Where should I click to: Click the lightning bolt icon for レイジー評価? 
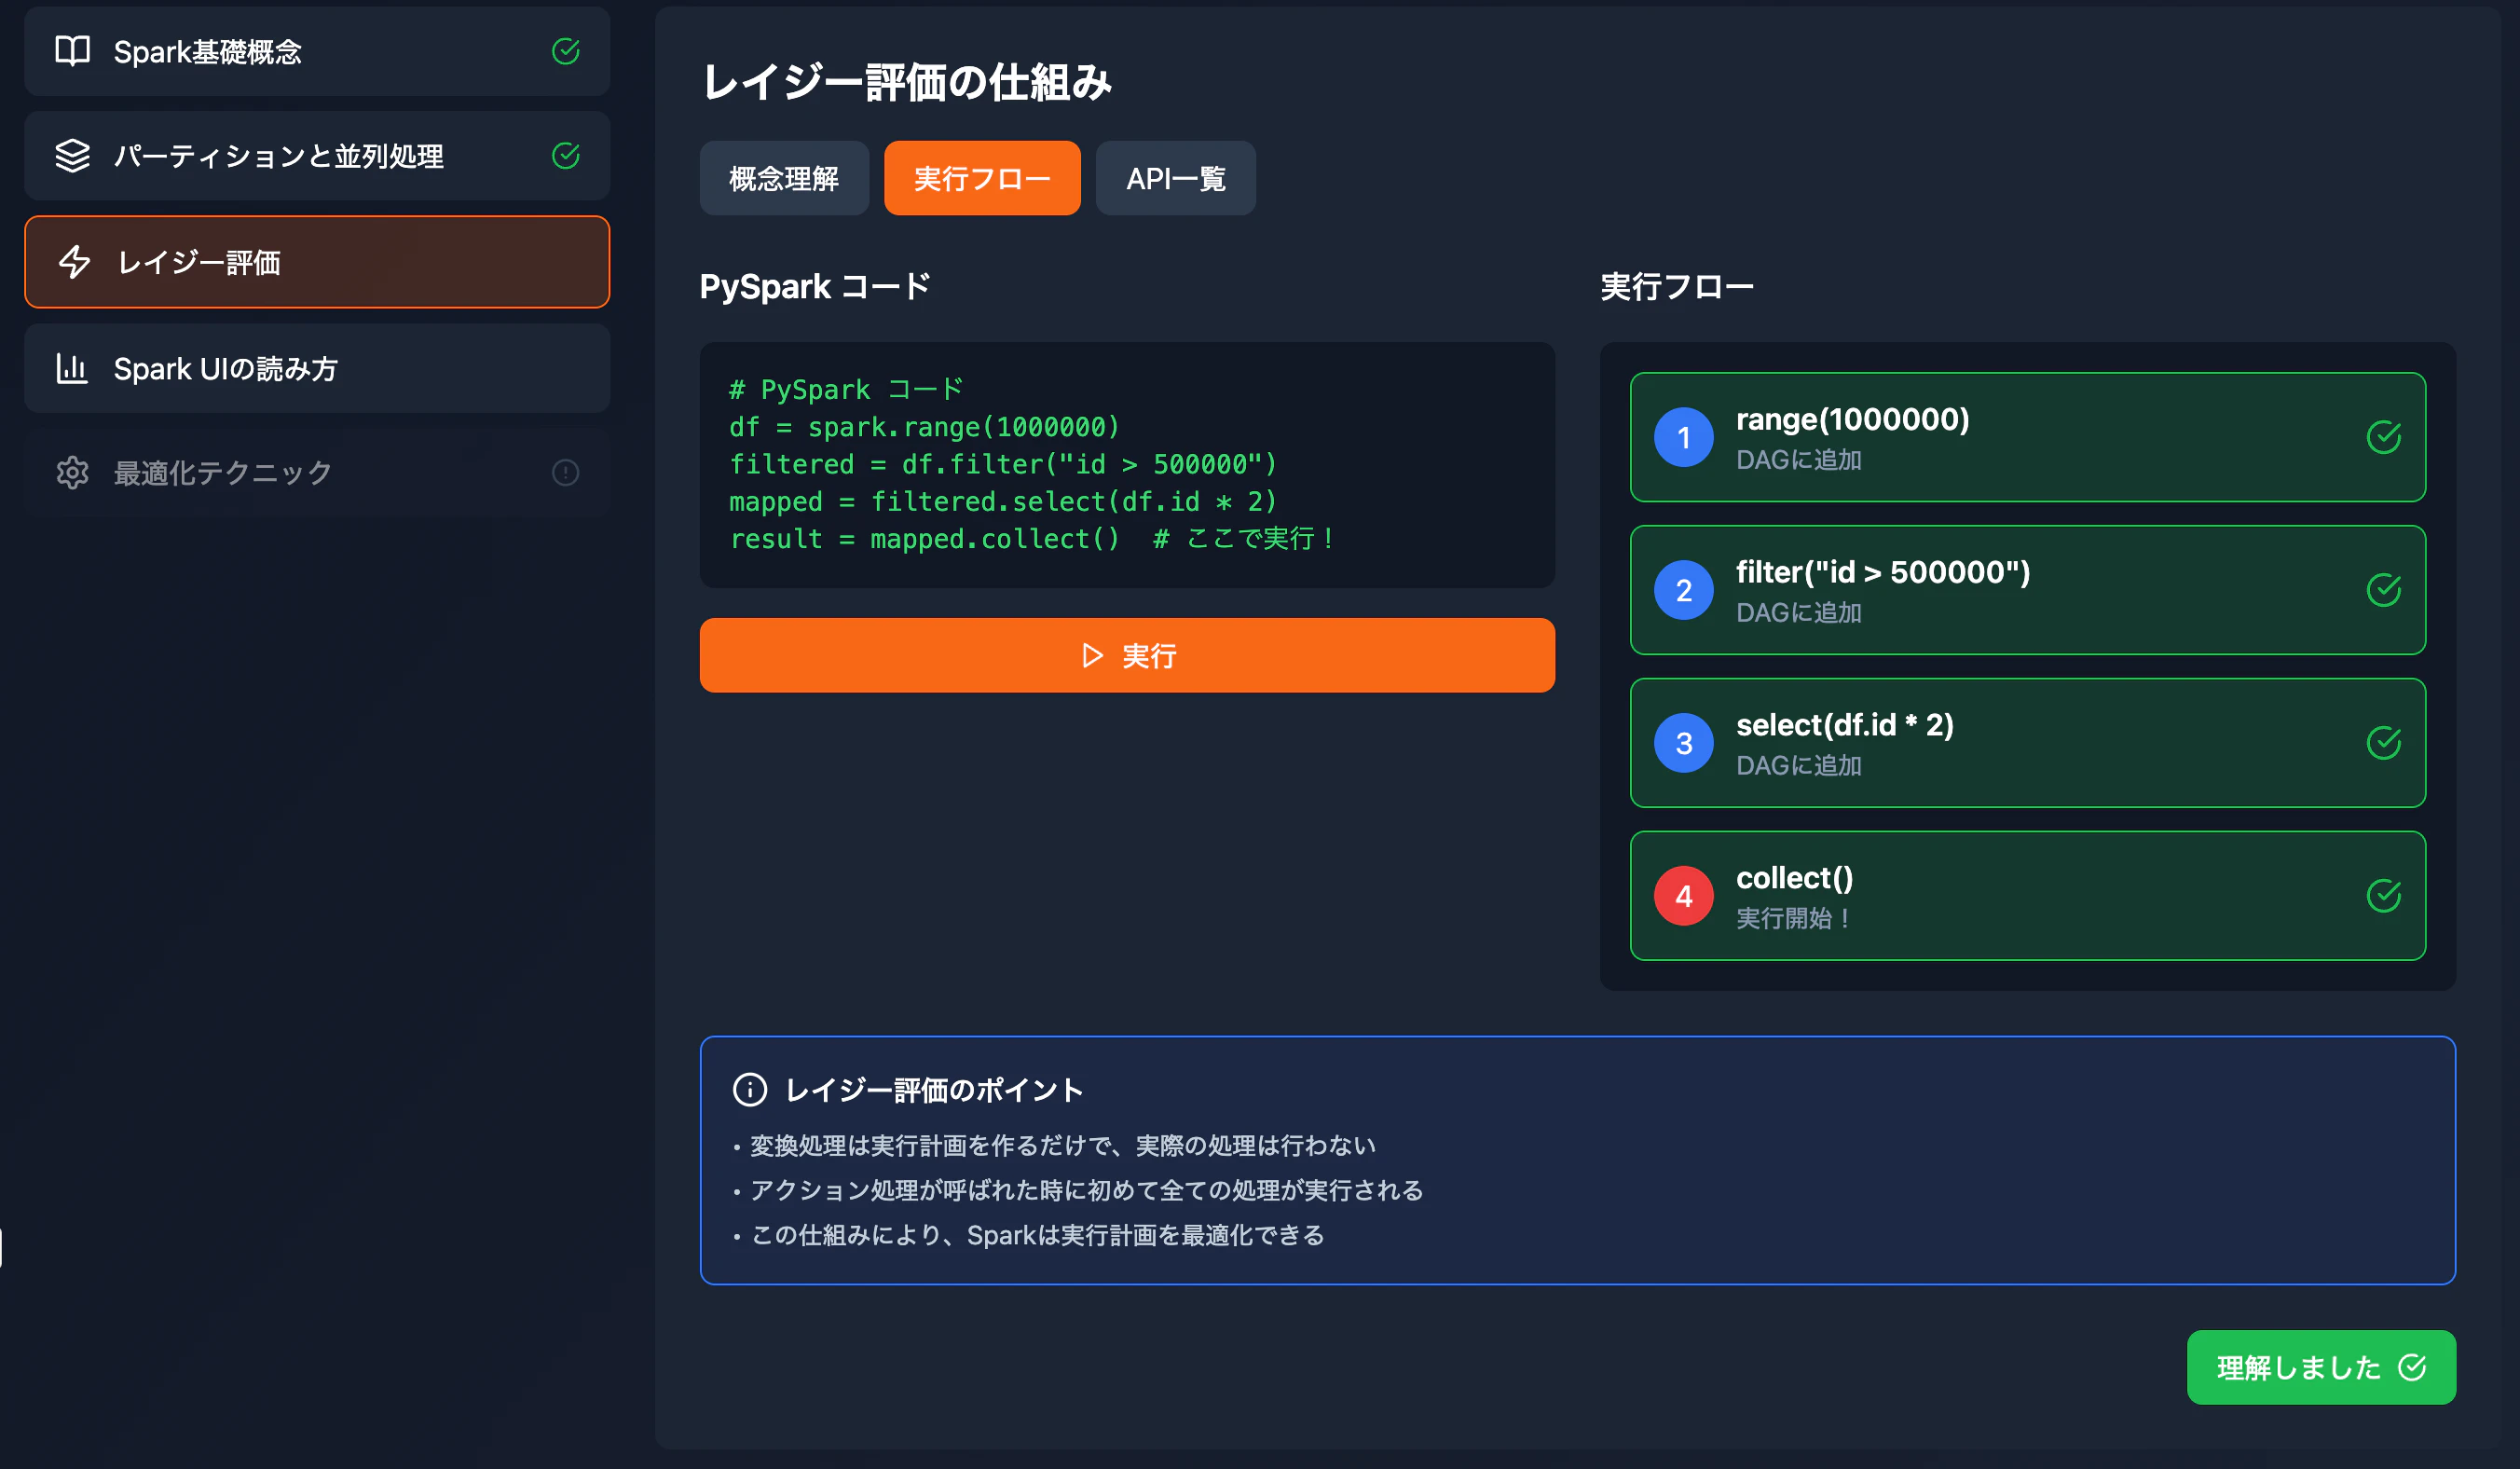tap(74, 262)
